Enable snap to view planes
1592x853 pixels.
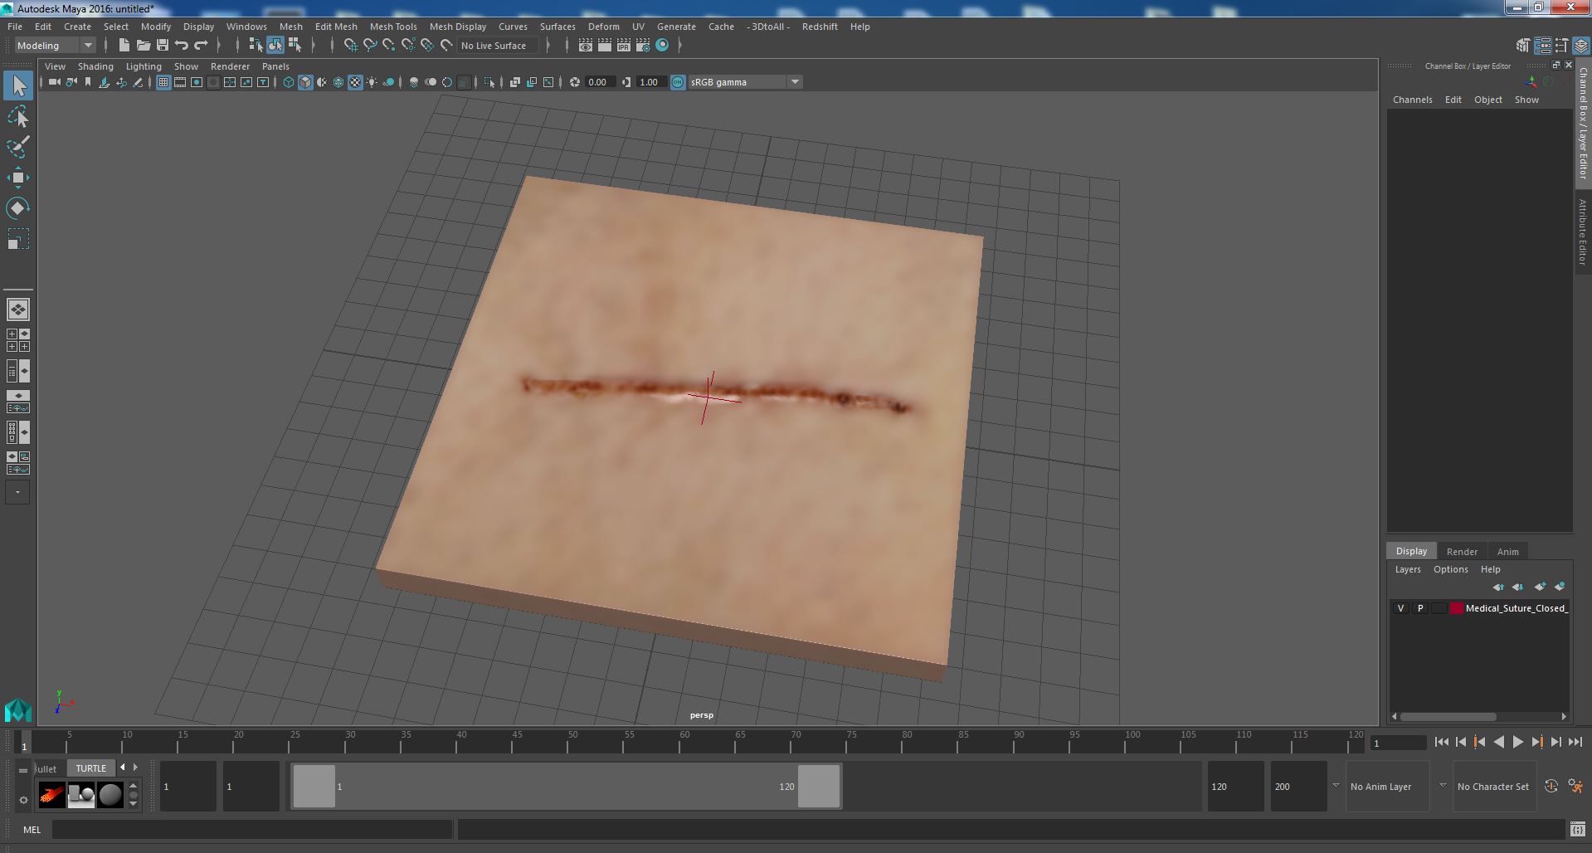point(427,46)
